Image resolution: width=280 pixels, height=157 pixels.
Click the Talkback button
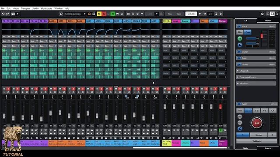256,141
